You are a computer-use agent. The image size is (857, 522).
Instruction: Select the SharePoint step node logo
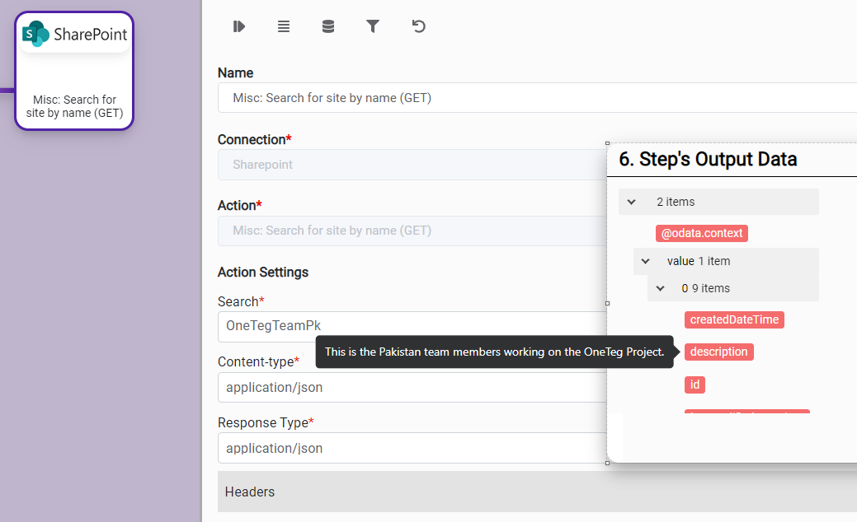(75, 35)
